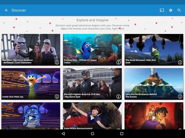Tap the Android recent apps square button
The height and width of the screenshot is (138, 185).
122,134
